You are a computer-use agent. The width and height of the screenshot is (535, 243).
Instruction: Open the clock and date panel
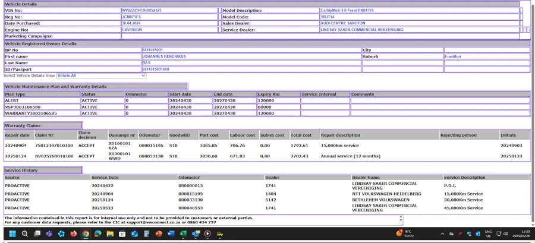click(521, 234)
